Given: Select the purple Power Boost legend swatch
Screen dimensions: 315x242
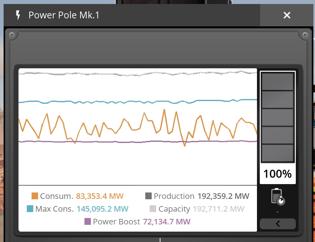Looking at the screenshot, I should (x=88, y=222).
